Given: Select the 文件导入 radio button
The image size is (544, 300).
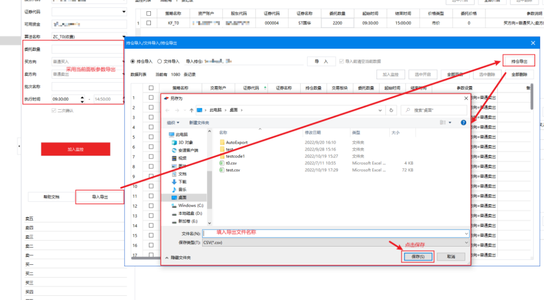Looking at the screenshot, I should pyautogui.click(x=160, y=61).
